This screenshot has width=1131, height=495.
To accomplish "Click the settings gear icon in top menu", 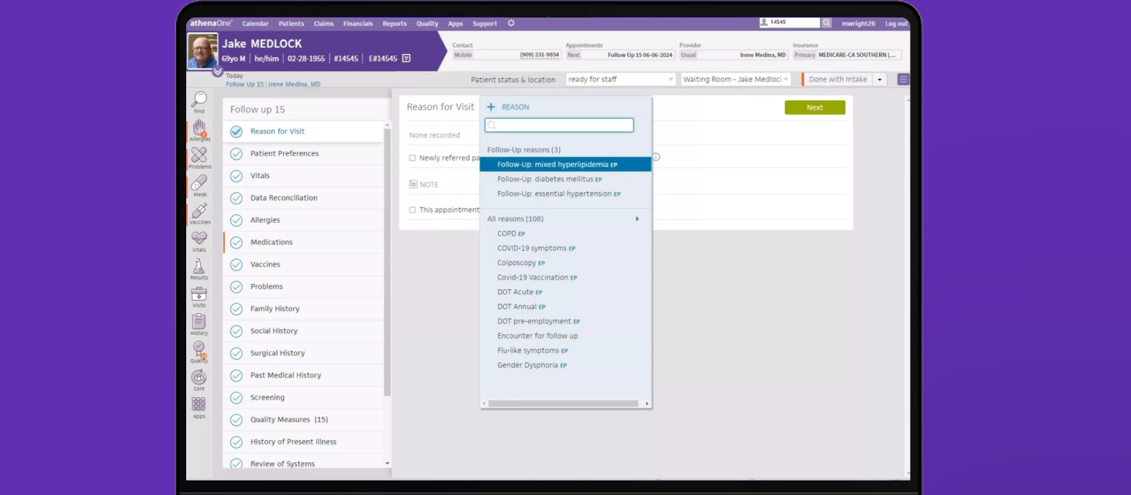I will tap(511, 23).
